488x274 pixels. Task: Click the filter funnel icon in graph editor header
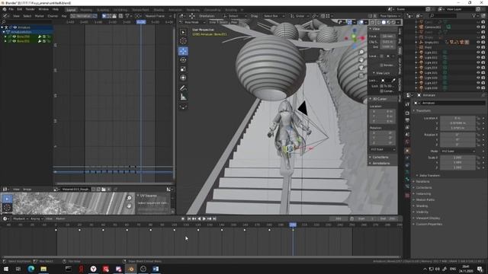pyautogui.click(x=127, y=16)
